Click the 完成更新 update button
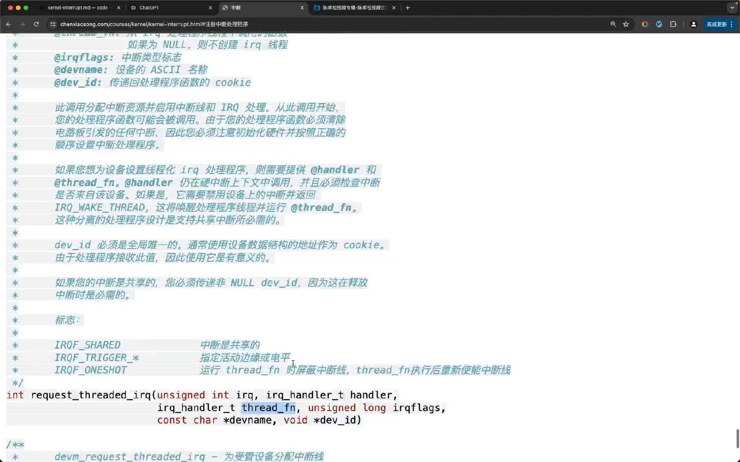Image resolution: width=740 pixels, height=462 pixels. coord(719,24)
